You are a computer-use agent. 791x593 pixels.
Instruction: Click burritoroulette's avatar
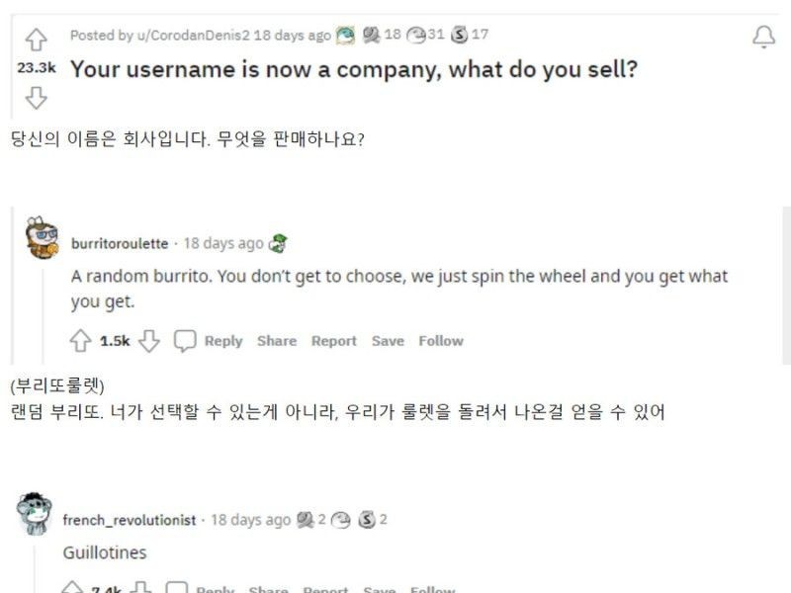coord(42,237)
